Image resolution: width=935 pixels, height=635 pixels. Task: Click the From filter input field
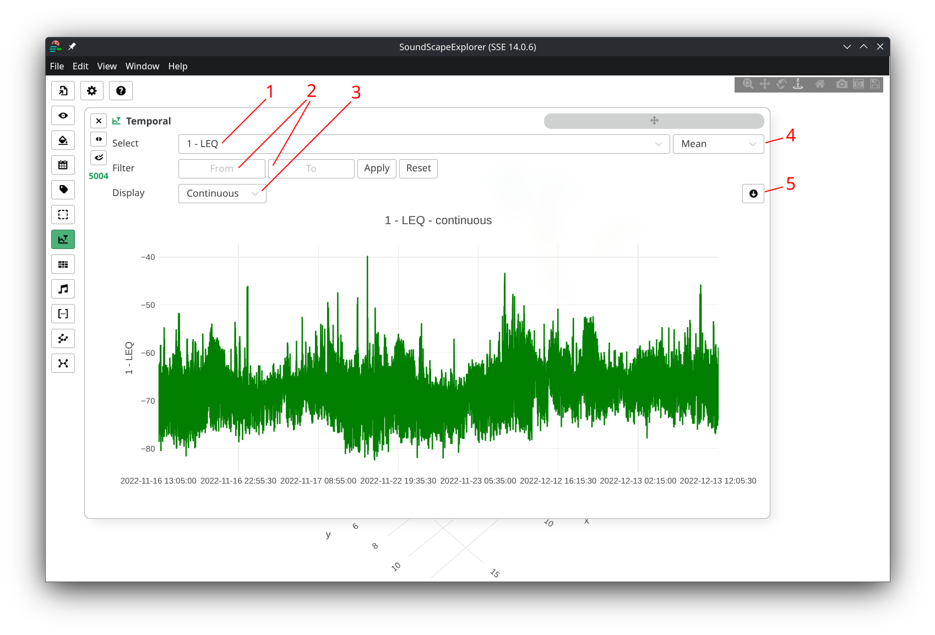click(221, 169)
